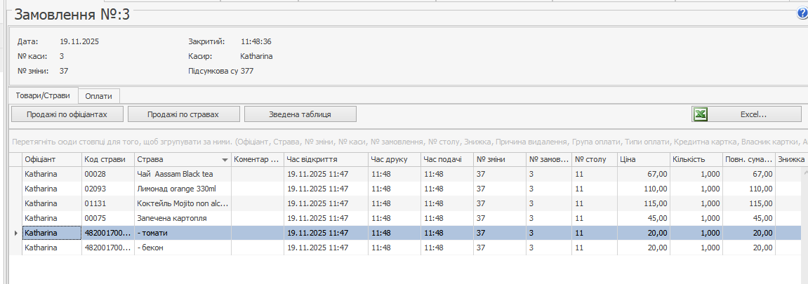Select the бекон modifier row

click(182, 248)
